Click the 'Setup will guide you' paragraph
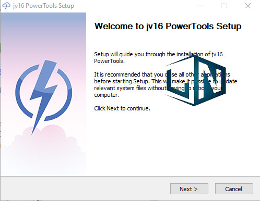The image size is (260, 201). pyautogui.click(x=158, y=57)
